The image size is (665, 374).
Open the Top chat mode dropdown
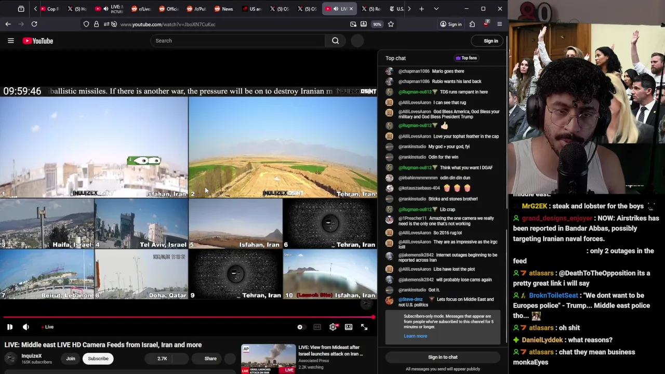[x=395, y=58]
